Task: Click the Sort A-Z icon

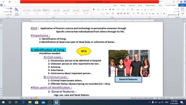Action: coord(98,10)
